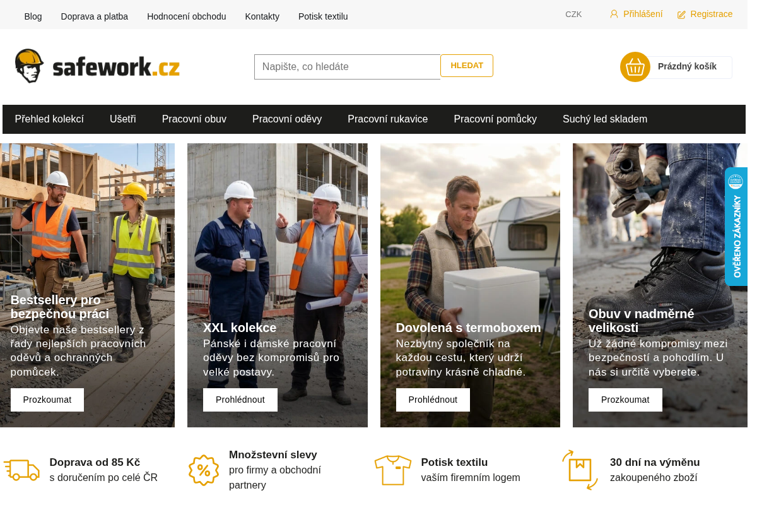757x505 pixels.
Task: Click the Přihlášení login link
Action: click(x=643, y=14)
